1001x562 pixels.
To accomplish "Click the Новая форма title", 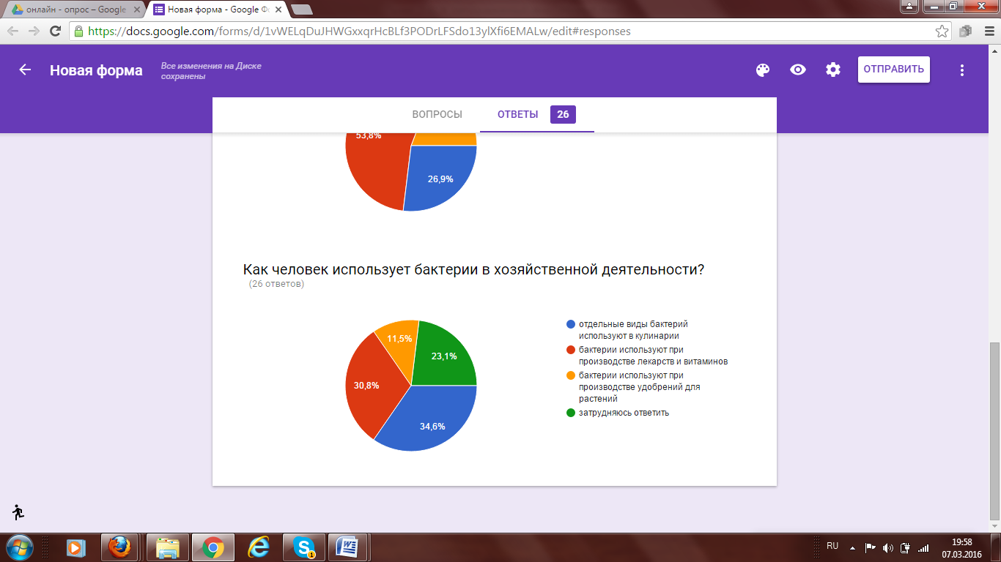I will click(x=96, y=71).
